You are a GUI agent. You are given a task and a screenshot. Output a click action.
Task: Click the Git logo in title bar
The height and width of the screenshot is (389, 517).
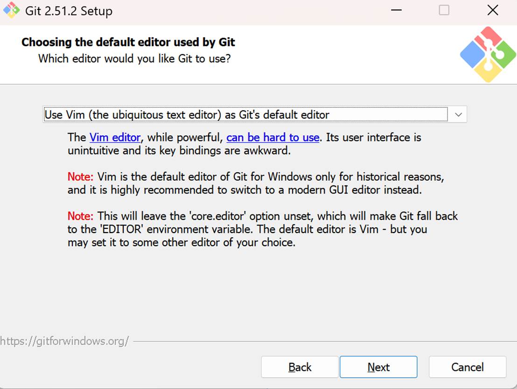point(11,10)
